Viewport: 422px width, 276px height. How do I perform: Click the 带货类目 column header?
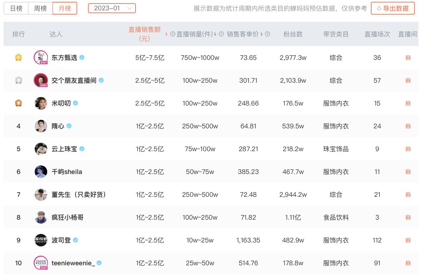point(336,34)
